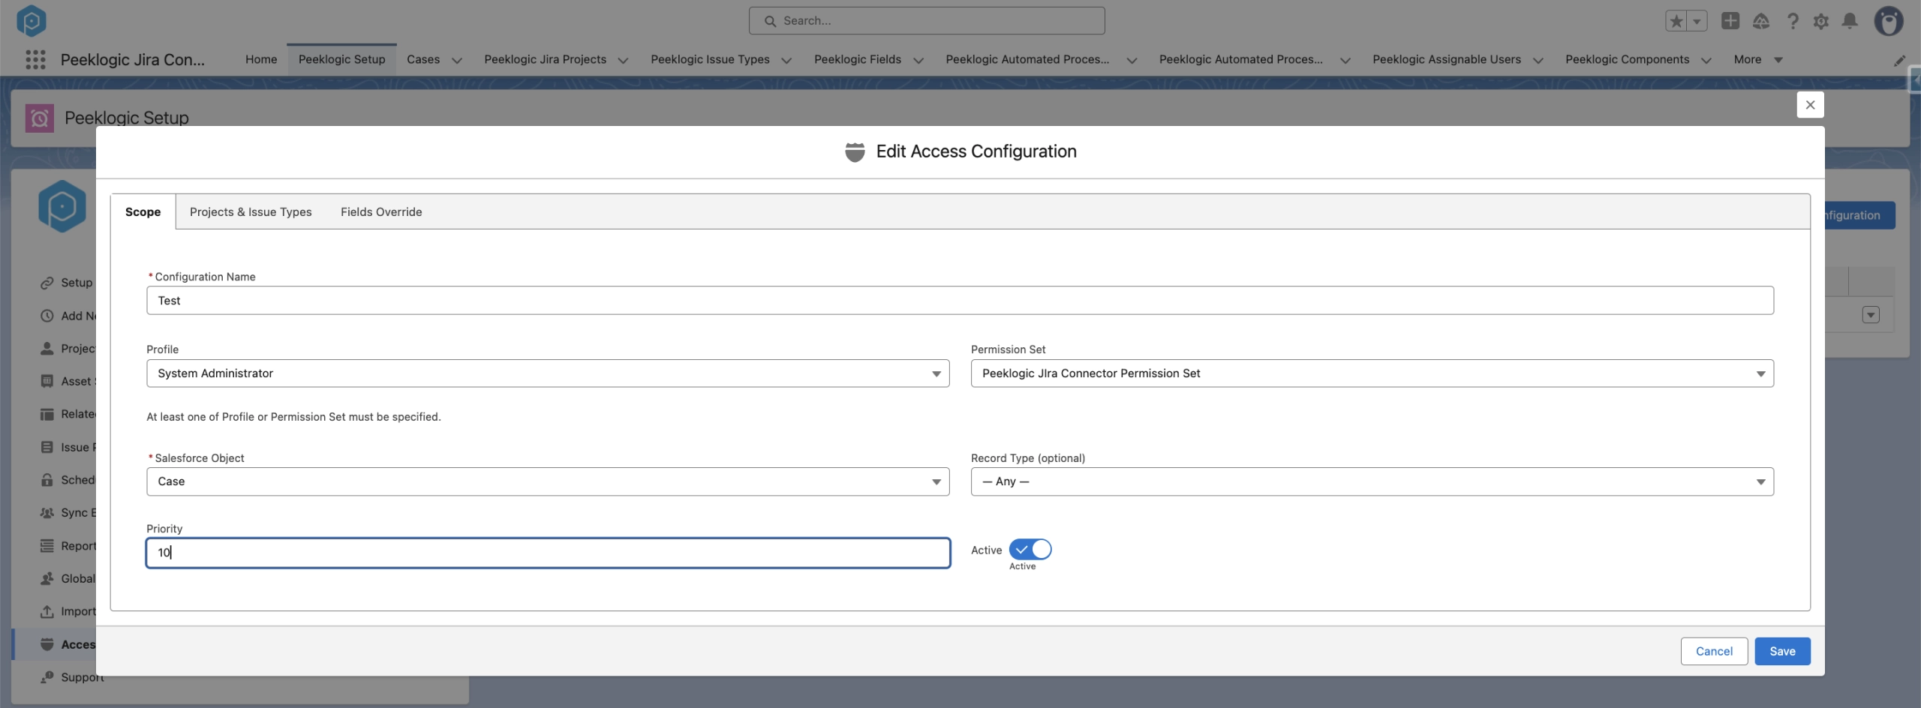Viewport: 1921px width, 708px height.
Task: Open the Peeklogic Issue Types tab
Action: [x=710, y=59]
